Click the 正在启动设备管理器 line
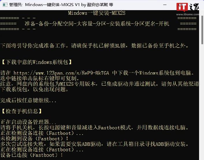 (x=28, y=122)
